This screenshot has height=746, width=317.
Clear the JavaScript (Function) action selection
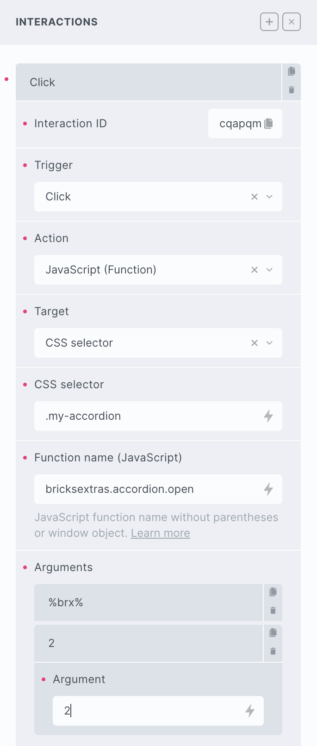point(255,270)
